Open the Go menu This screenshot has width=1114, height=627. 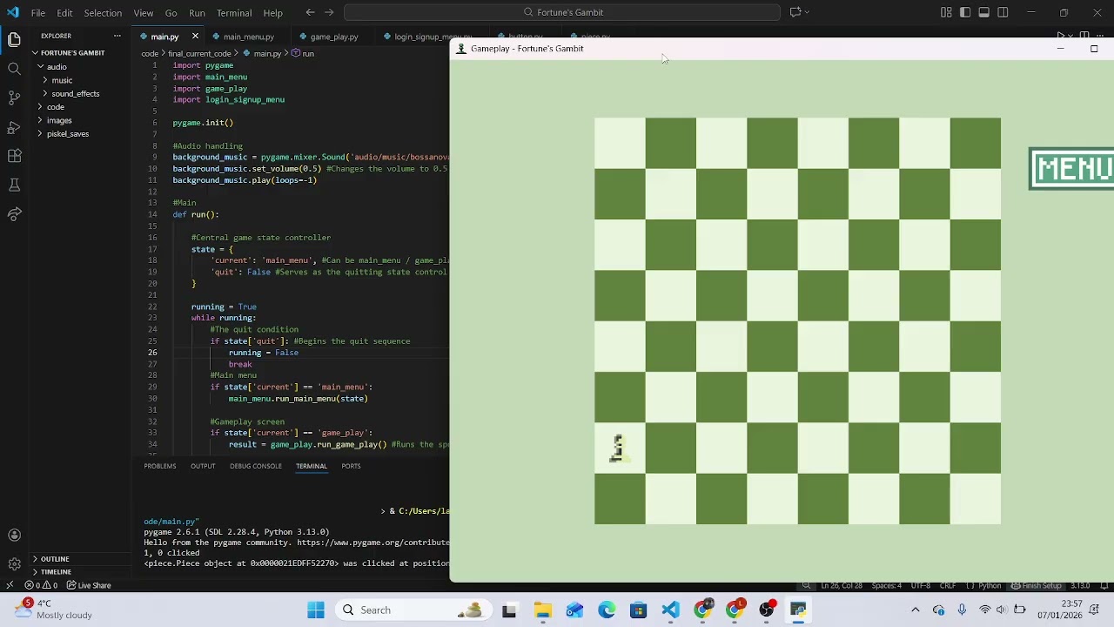coord(171,13)
